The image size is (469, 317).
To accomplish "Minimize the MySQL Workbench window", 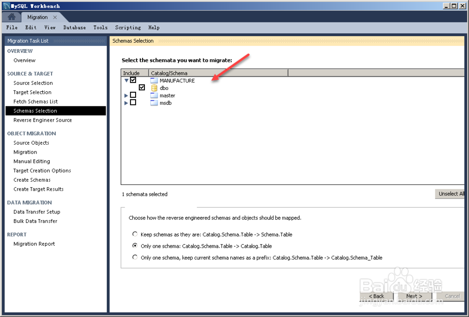I will [x=446, y=6].
